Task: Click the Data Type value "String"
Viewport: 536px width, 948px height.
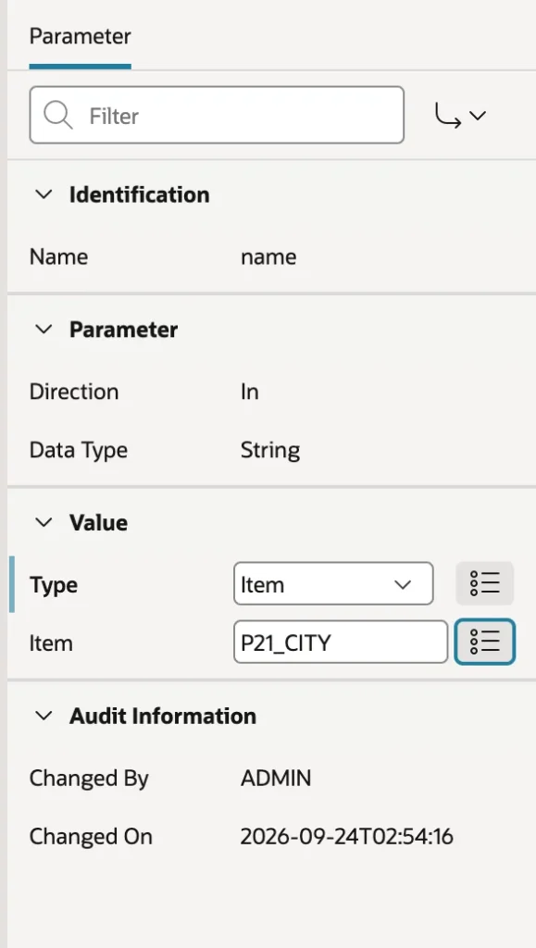Action: [x=270, y=451]
